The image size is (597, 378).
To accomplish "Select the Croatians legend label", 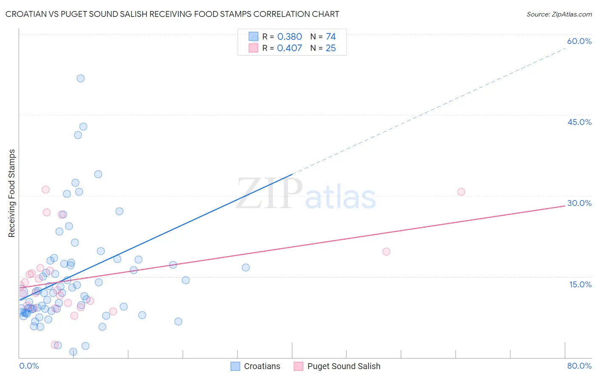I will 262,366.
